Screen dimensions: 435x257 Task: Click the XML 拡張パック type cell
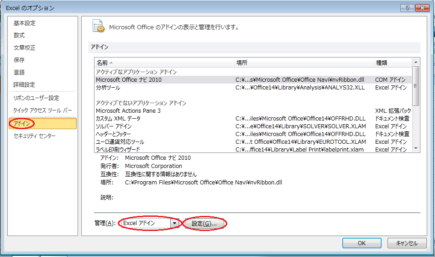click(393, 111)
